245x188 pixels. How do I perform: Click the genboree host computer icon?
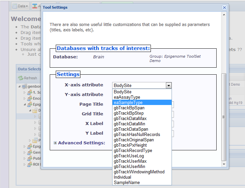coord(25,86)
